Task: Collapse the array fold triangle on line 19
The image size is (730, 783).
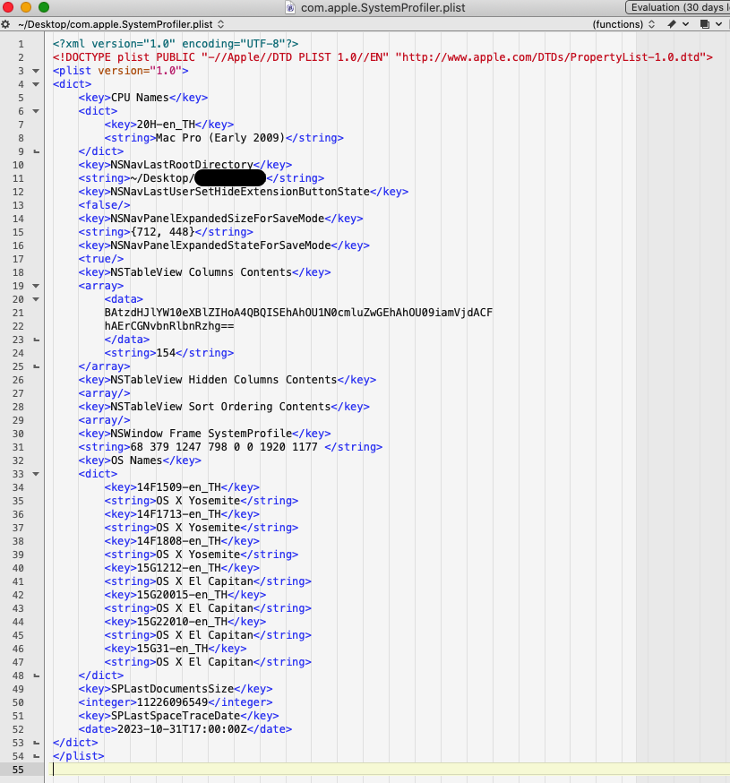Action: [36, 286]
